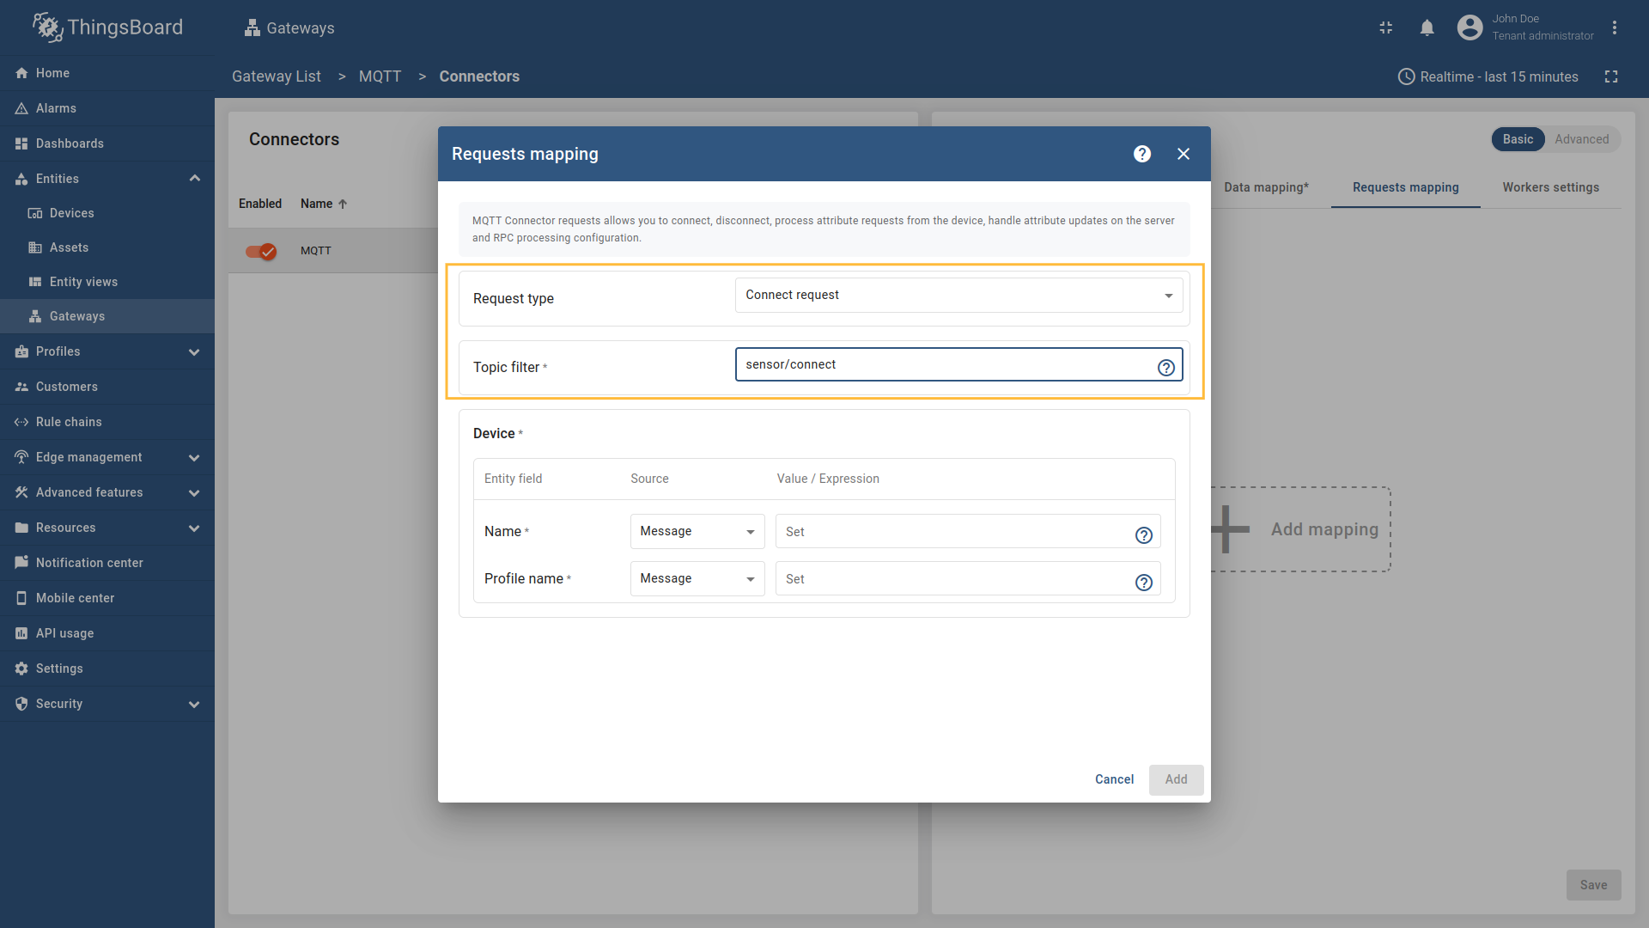Switch the mapping view to Advanced

[1581, 139]
